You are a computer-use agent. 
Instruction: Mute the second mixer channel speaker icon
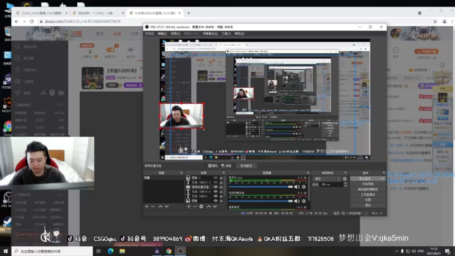click(297, 201)
